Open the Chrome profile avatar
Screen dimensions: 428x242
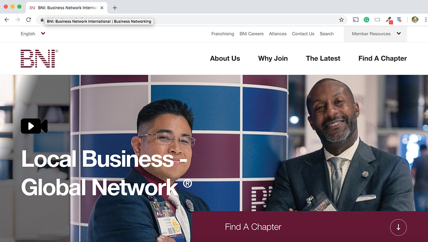[415, 20]
